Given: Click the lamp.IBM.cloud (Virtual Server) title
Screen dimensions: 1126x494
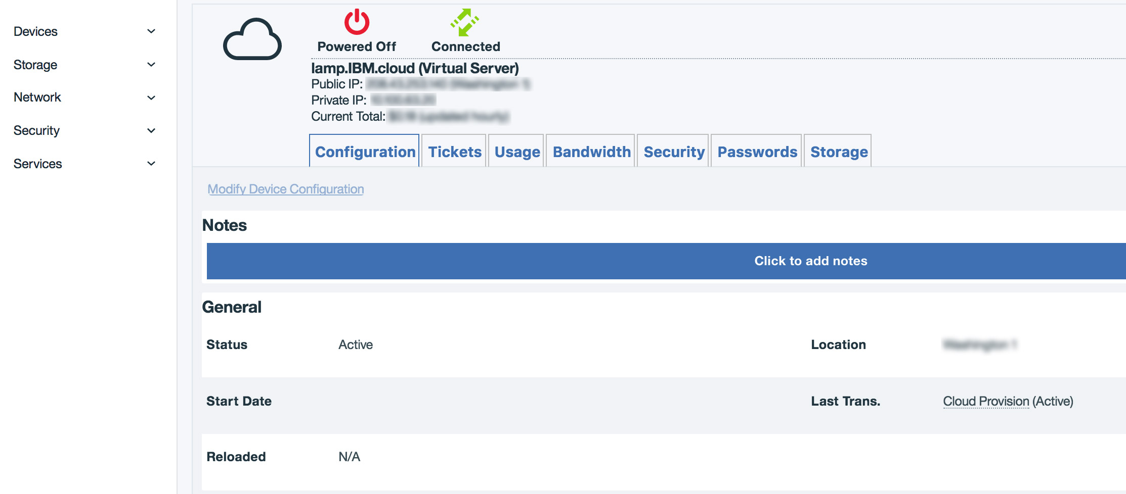Looking at the screenshot, I should [415, 68].
